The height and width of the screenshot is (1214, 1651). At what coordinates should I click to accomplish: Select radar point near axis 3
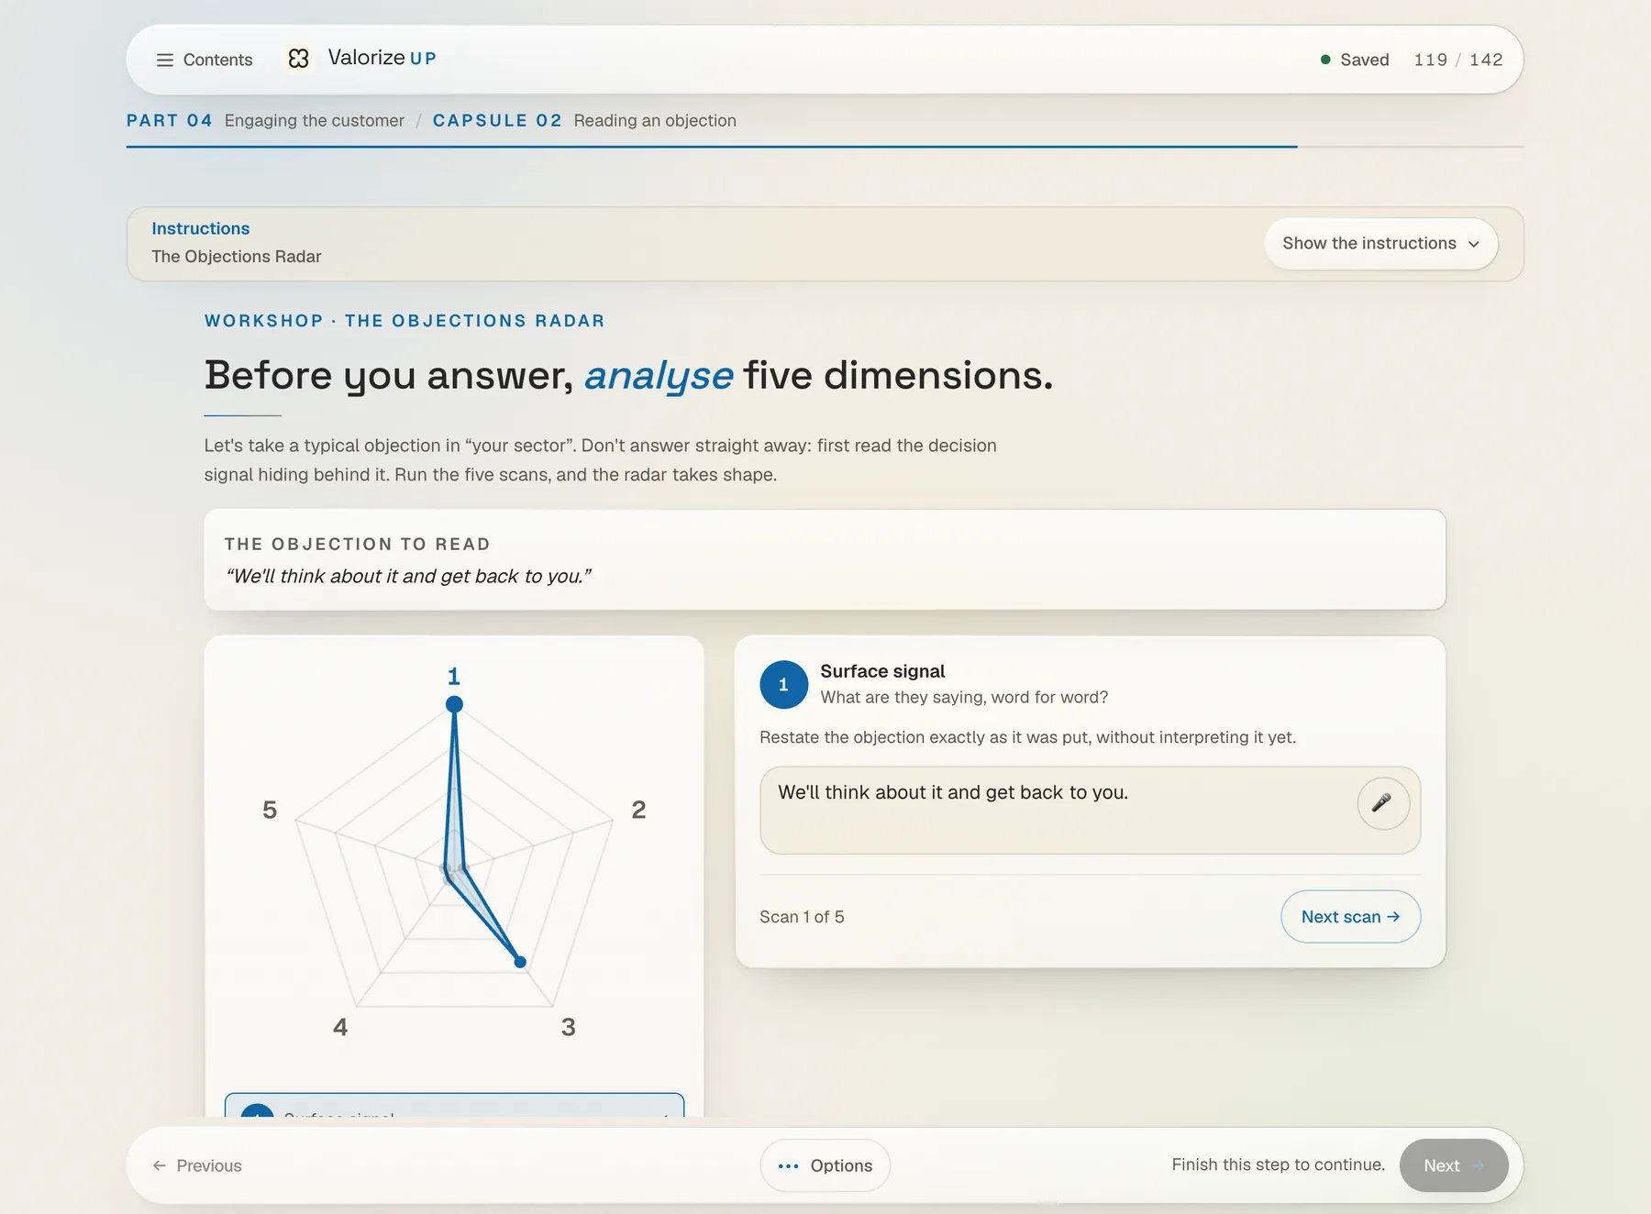click(x=520, y=962)
